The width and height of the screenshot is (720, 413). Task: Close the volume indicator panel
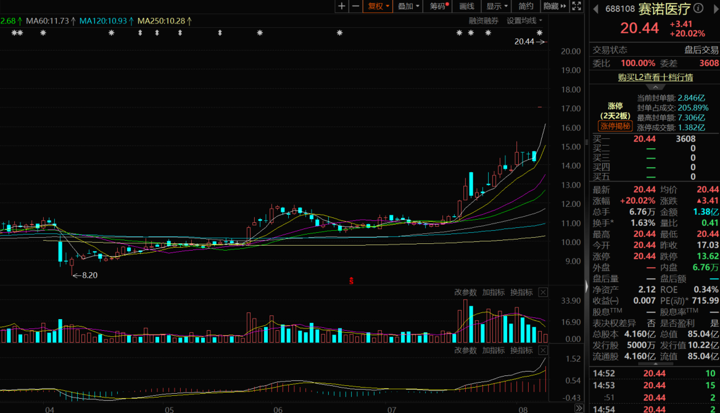click(543, 292)
